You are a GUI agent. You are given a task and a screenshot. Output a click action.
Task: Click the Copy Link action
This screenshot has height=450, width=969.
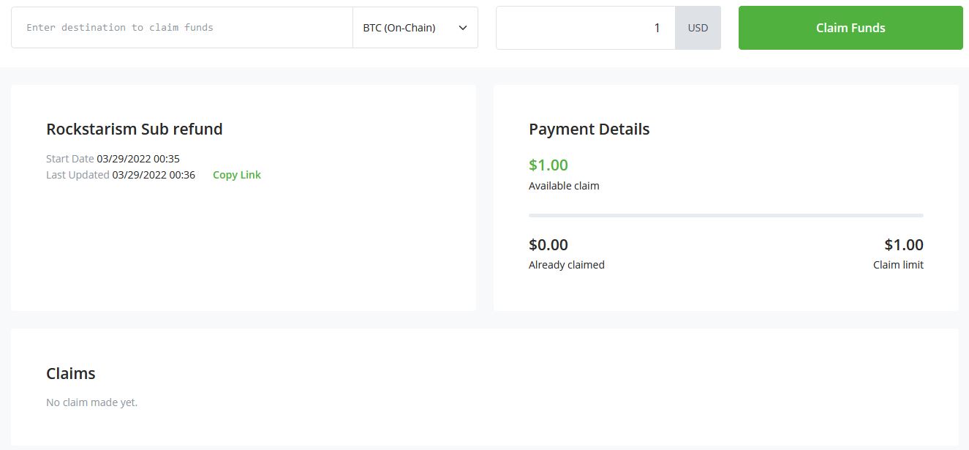pyautogui.click(x=236, y=174)
